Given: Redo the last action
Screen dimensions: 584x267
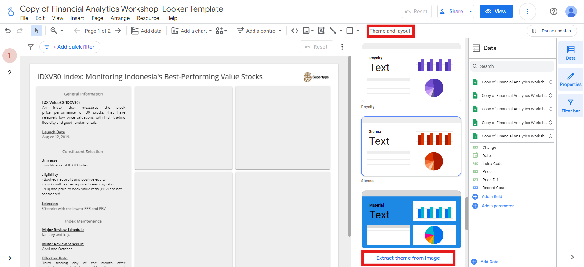Looking at the screenshot, I should tap(20, 31).
